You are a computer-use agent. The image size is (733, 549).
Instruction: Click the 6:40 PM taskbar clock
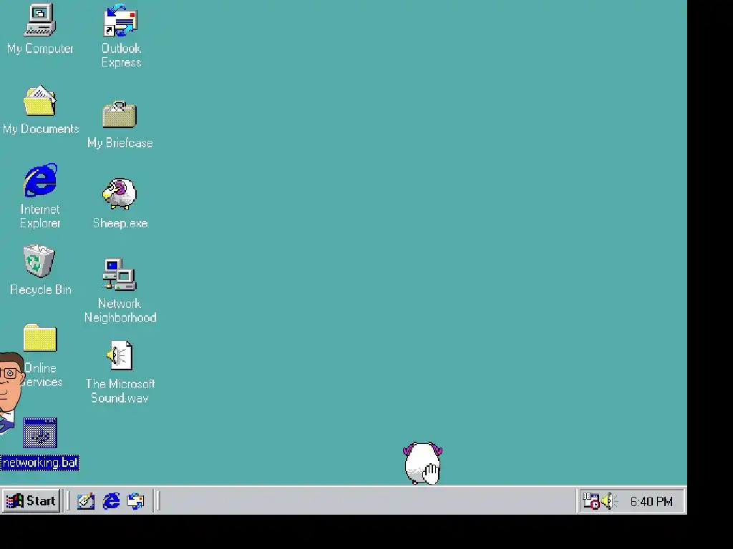pyautogui.click(x=651, y=501)
